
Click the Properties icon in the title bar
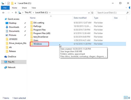click(8, 3)
